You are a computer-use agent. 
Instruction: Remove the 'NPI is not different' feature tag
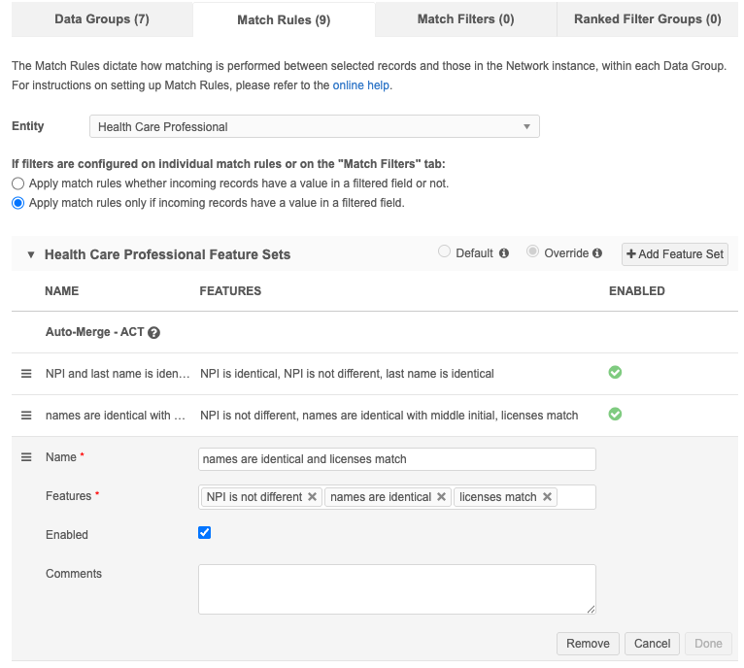click(x=313, y=497)
